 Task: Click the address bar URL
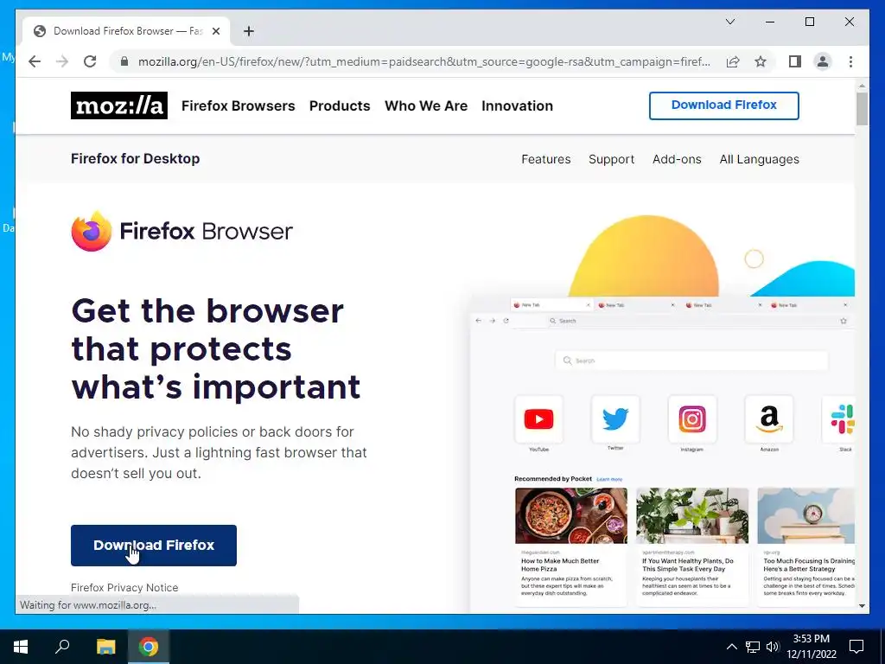423,61
